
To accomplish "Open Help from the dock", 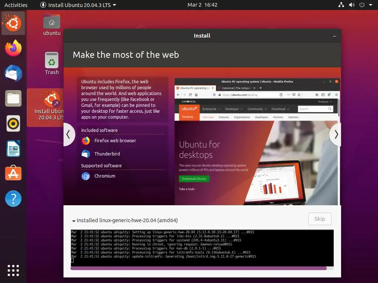I will tap(13, 199).
